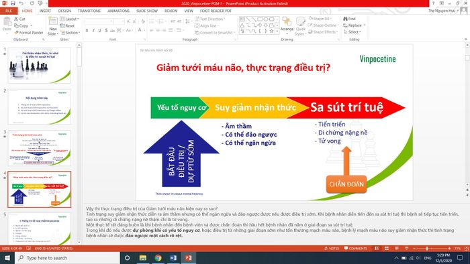Click the zoom slider handle
Screen dimensions: 470x264
[427, 249]
